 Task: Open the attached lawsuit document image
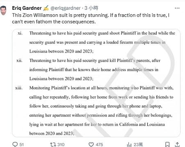[96, 83]
